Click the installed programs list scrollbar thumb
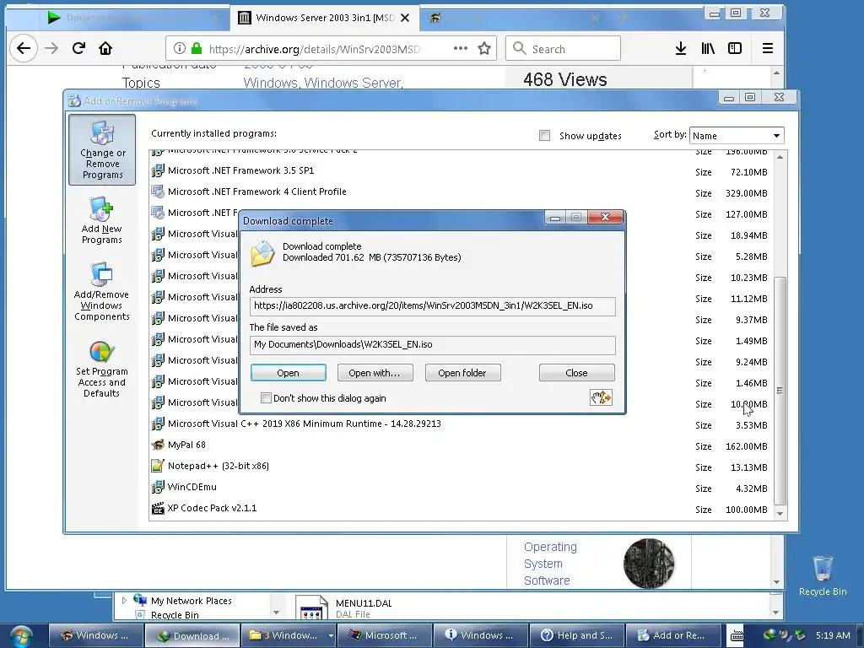 780,390
